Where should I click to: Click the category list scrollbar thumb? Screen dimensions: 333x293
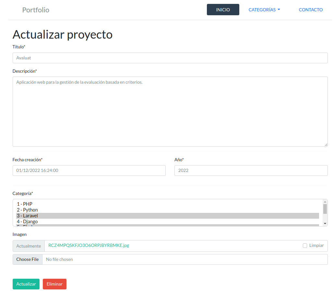(x=325, y=209)
